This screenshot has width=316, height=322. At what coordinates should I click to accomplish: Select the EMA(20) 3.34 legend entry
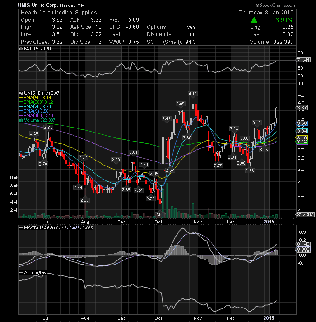click(37, 107)
